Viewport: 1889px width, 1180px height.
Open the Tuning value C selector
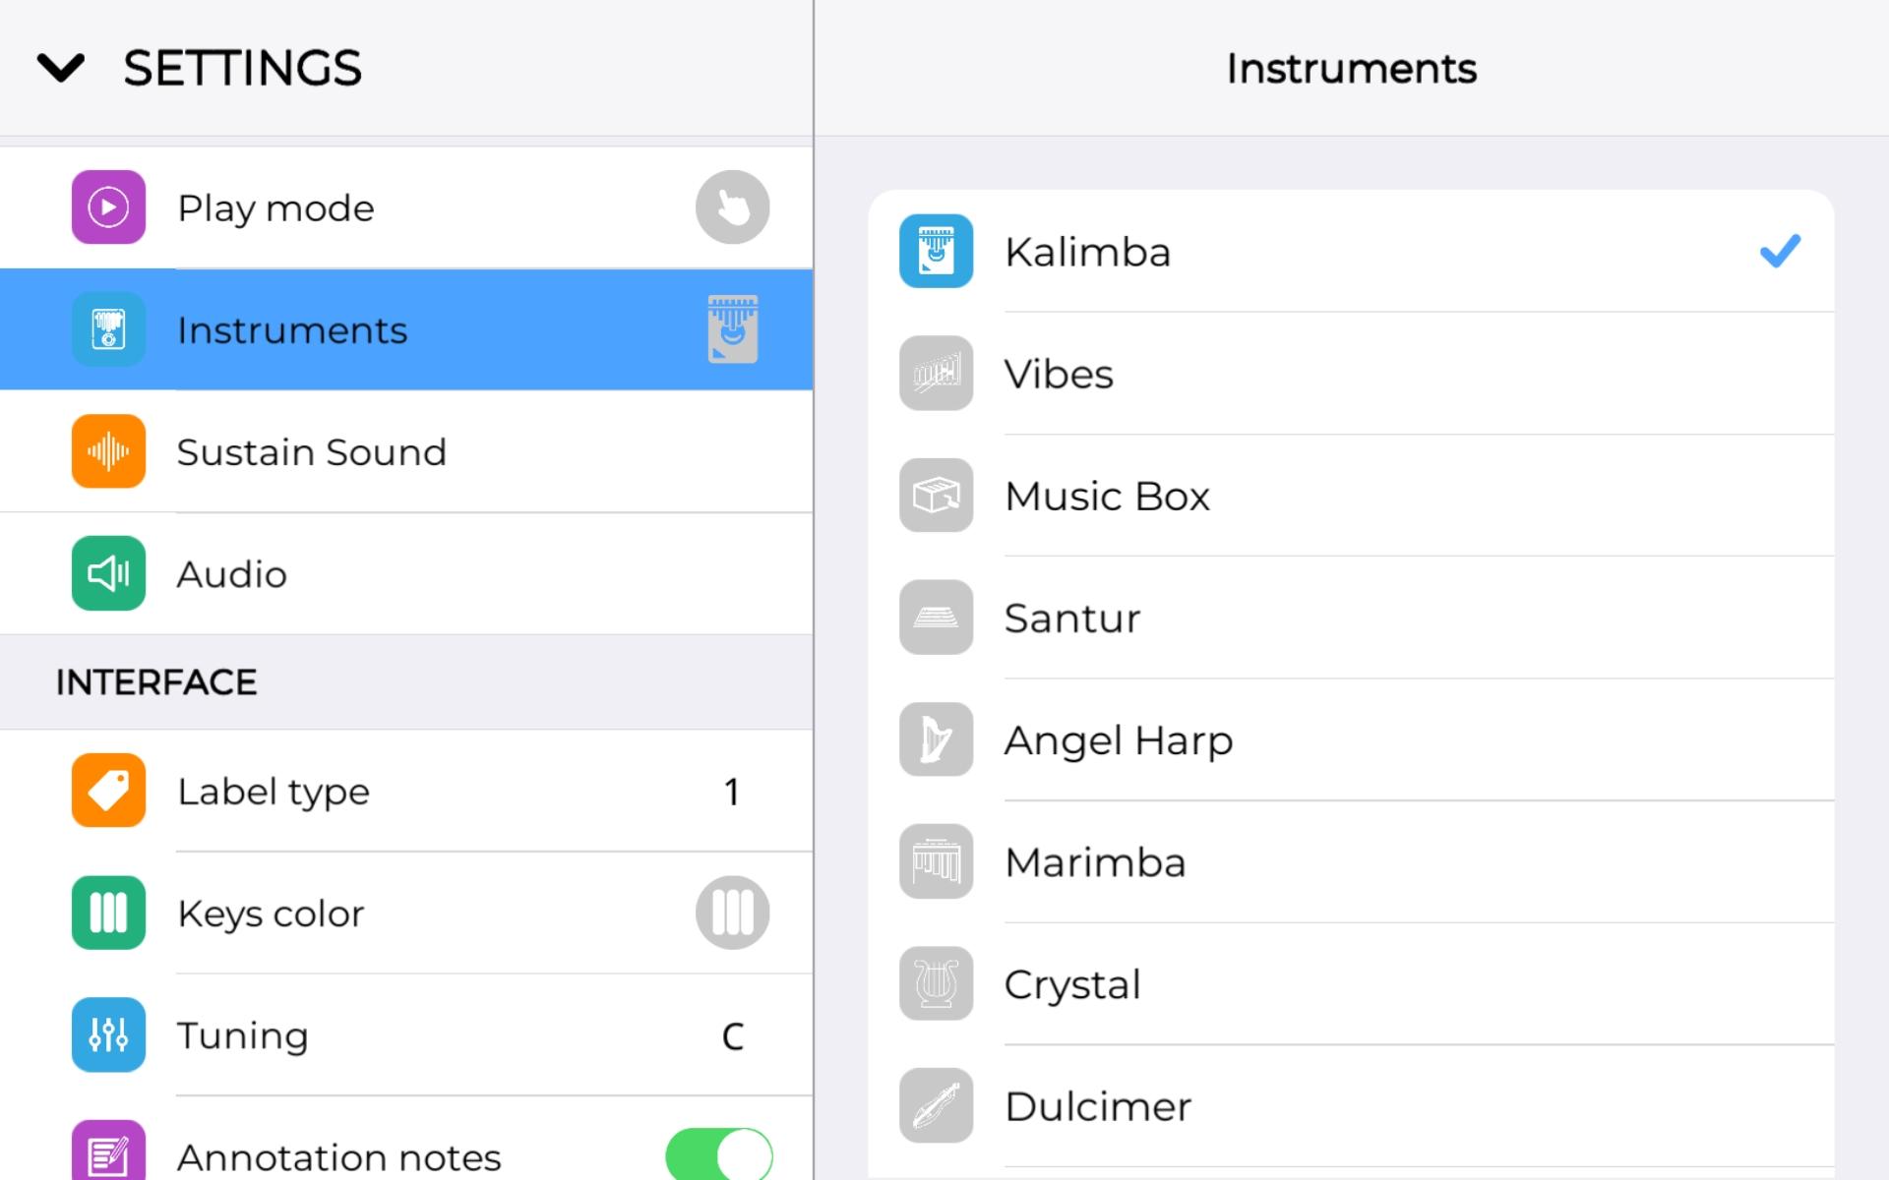click(732, 1035)
